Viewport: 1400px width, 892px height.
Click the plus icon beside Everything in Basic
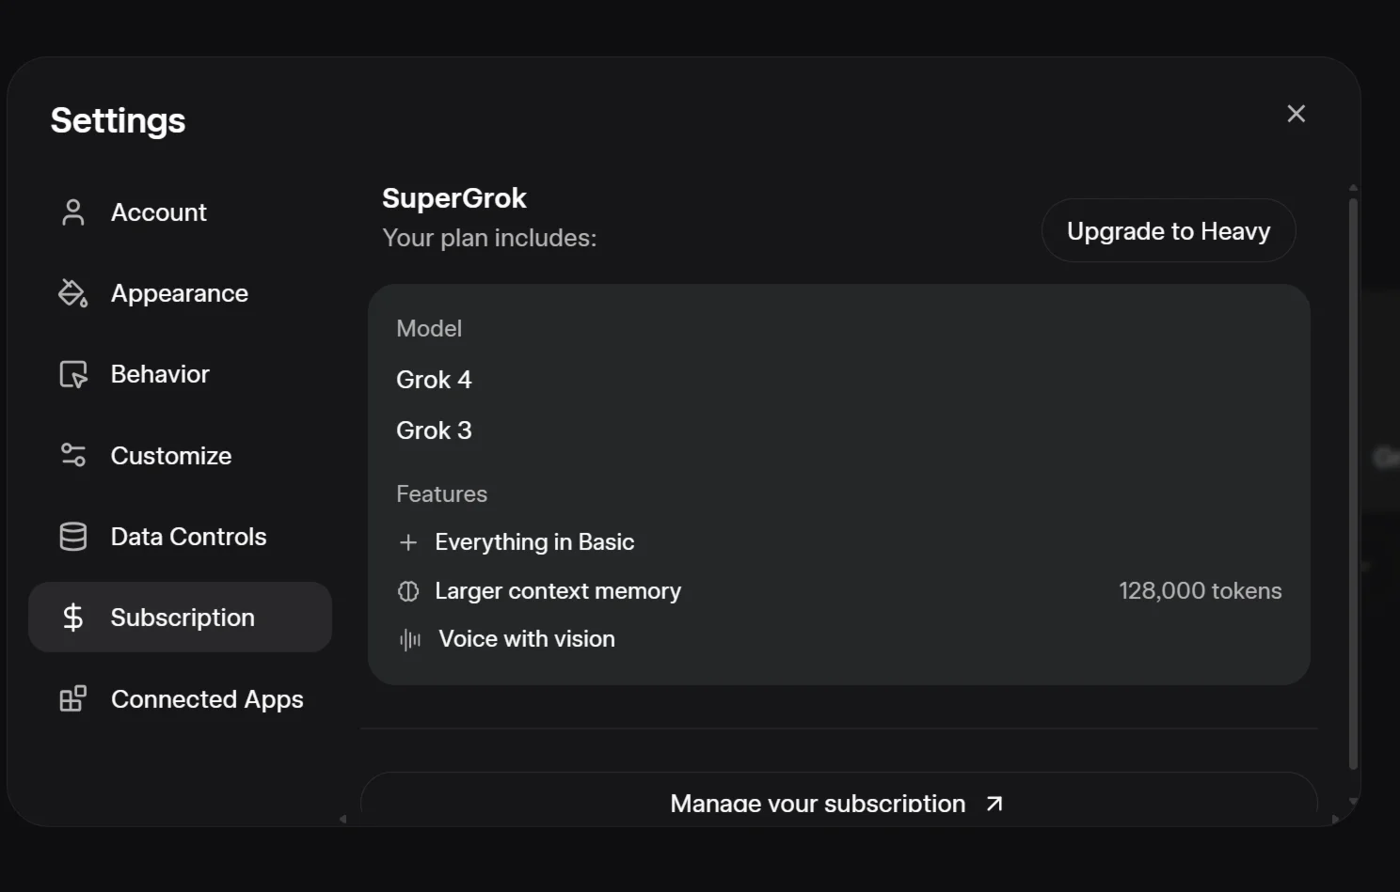[408, 542]
